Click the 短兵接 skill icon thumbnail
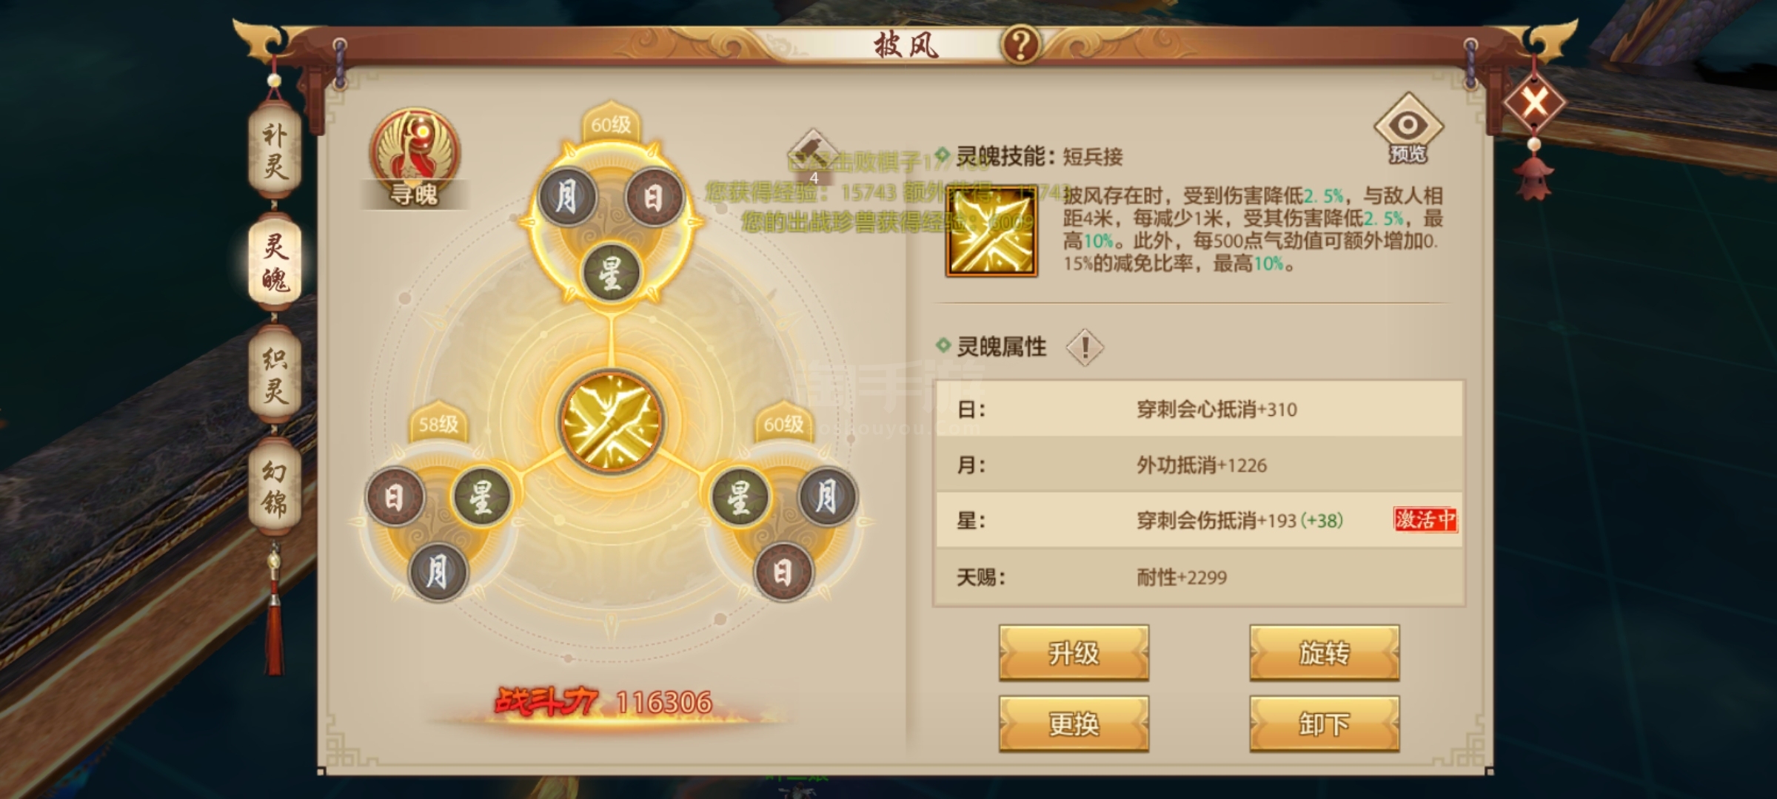This screenshot has height=799, width=1777. pyautogui.click(x=991, y=232)
